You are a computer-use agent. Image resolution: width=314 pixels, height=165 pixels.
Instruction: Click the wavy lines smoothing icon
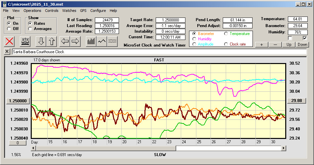113,41
